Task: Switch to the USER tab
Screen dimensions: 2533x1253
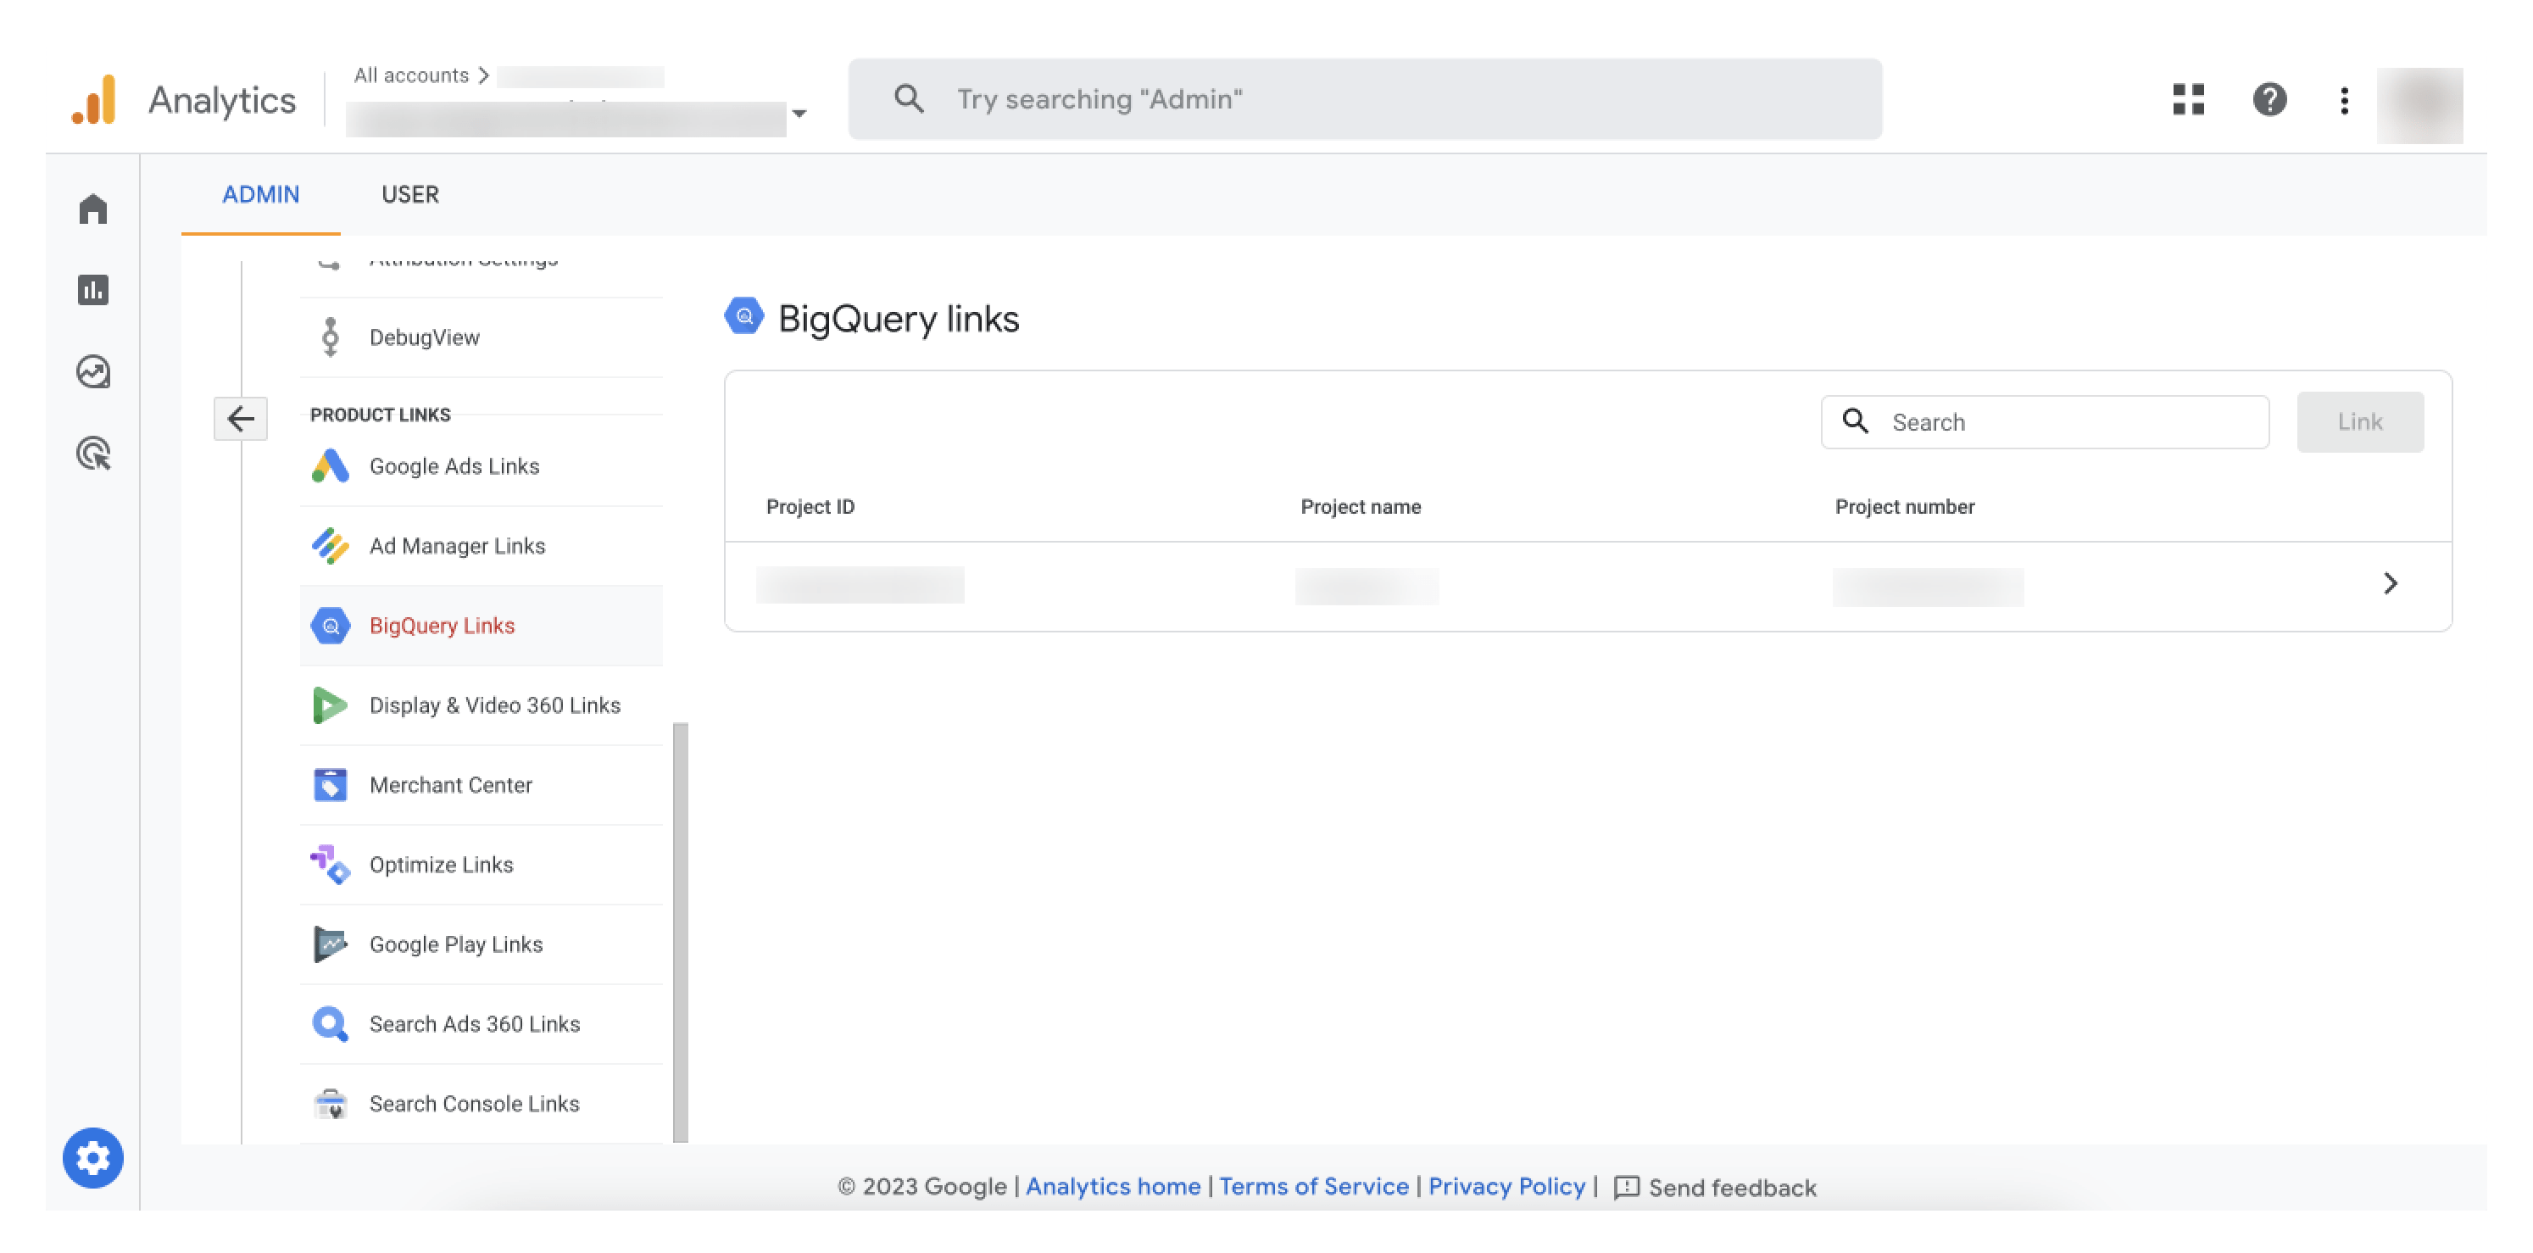Action: (x=410, y=195)
